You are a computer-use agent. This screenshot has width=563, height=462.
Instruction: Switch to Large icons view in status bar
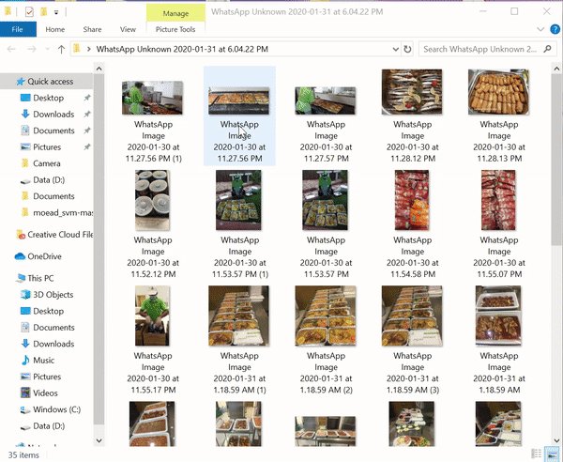click(551, 454)
